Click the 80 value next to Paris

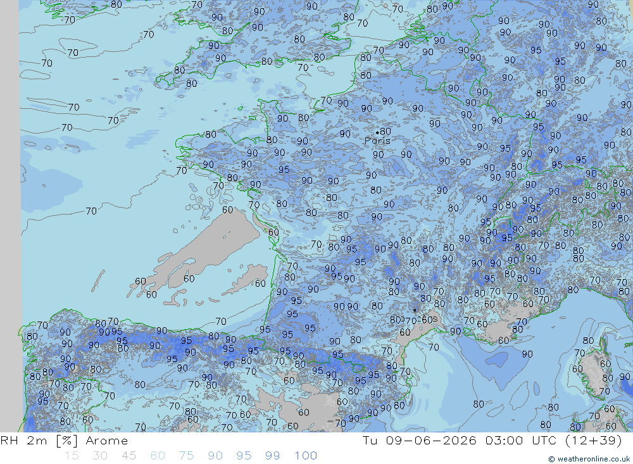point(385,131)
